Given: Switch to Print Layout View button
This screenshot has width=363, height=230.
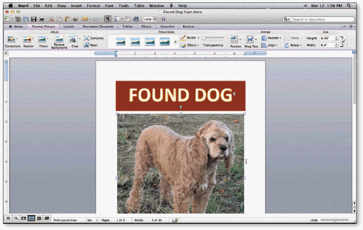Looking at the screenshot, I should point(31,218).
